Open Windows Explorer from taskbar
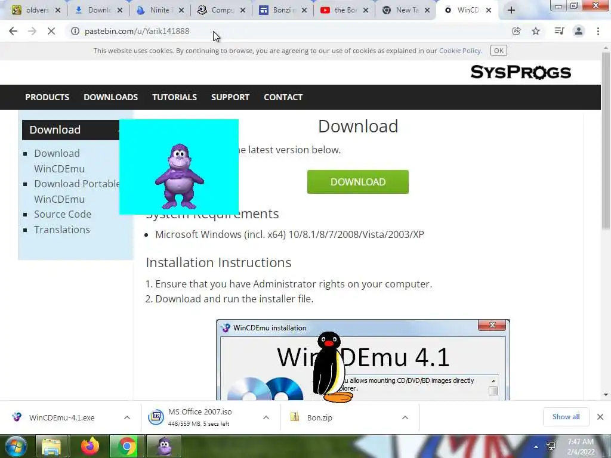 click(51, 446)
